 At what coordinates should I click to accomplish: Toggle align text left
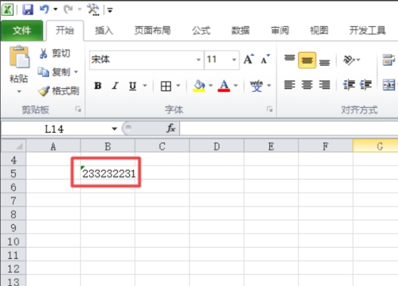290,85
